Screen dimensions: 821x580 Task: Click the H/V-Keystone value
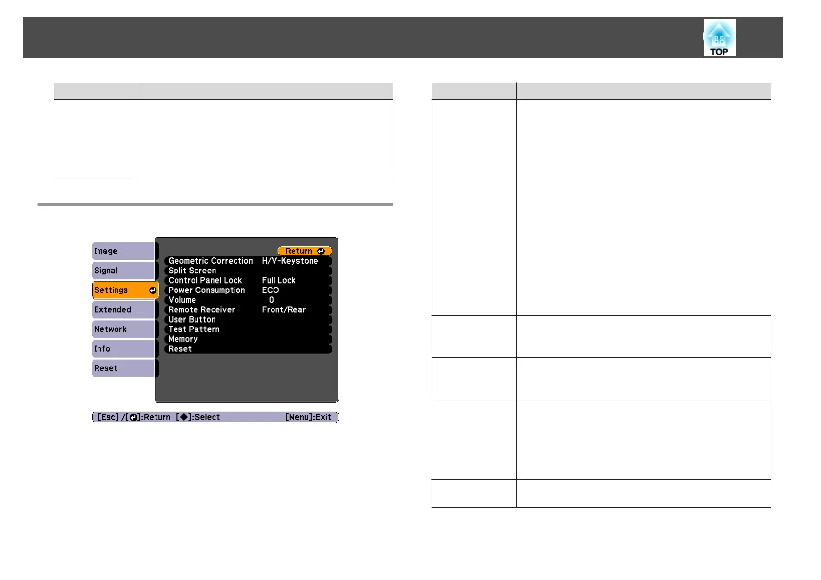pyautogui.click(x=290, y=261)
